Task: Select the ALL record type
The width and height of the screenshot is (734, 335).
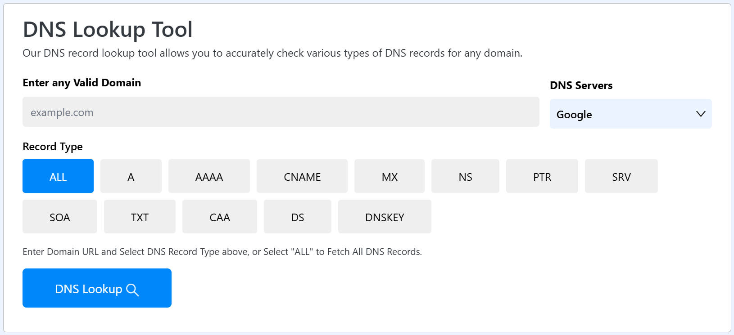Action: [58, 176]
